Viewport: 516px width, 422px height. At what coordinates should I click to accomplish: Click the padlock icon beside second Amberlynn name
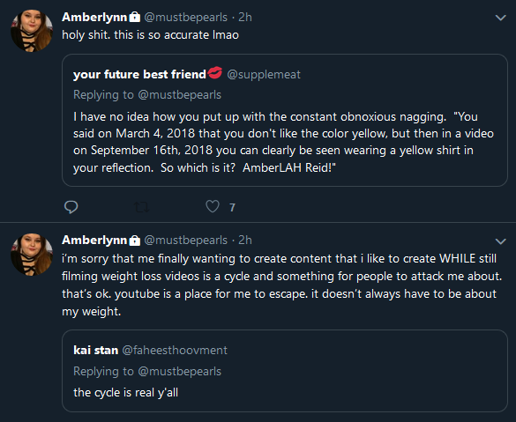(x=134, y=240)
